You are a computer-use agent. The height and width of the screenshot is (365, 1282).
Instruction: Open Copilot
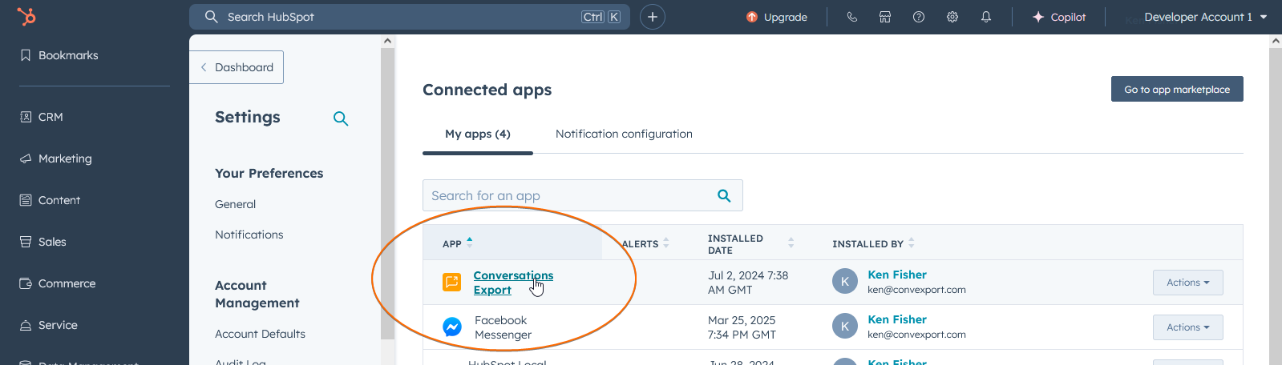click(1059, 17)
